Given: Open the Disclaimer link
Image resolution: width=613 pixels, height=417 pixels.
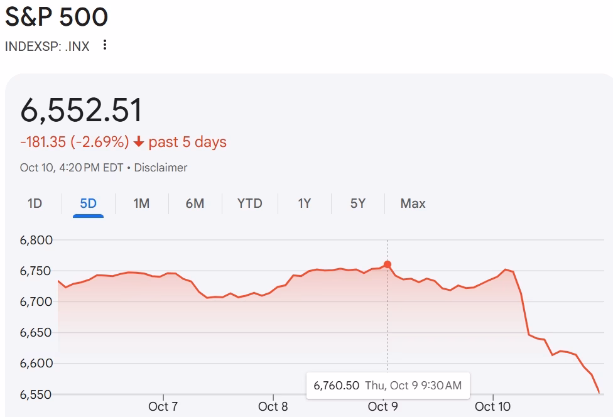Looking at the screenshot, I should (161, 168).
